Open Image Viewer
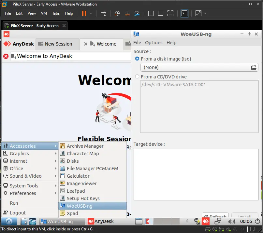The image size is (263, 233). 93,184
